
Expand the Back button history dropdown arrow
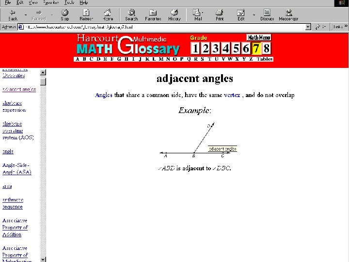(26, 15)
